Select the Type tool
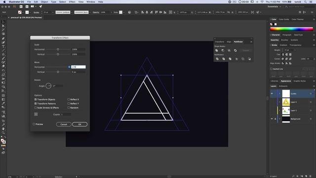The width and height of the screenshot is (316, 178). [x=3, y=46]
